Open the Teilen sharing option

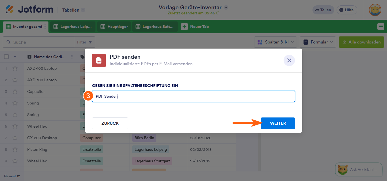[x=323, y=10]
